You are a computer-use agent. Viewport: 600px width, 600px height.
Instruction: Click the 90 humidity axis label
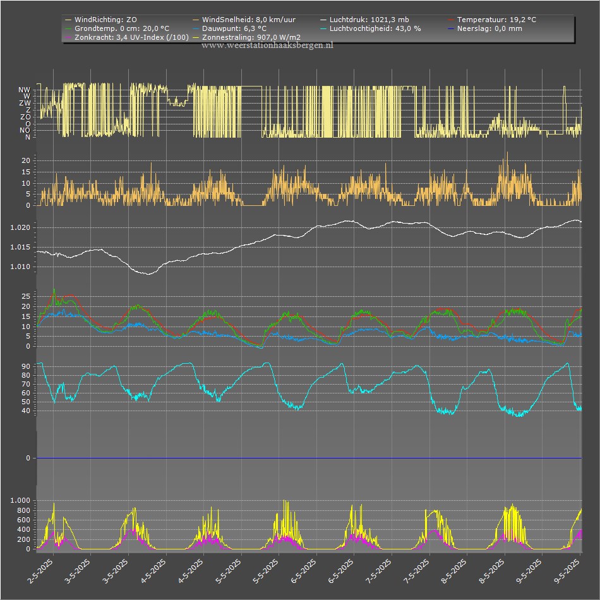[26, 366]
